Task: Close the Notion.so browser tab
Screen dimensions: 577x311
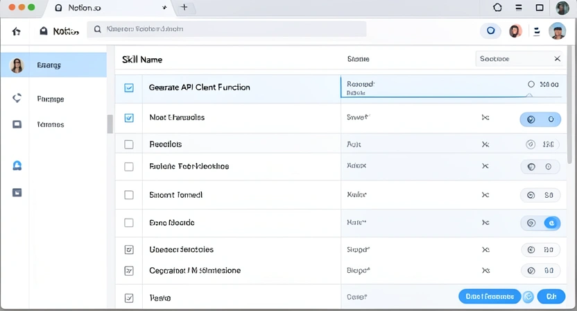Action: pos(164,8)
